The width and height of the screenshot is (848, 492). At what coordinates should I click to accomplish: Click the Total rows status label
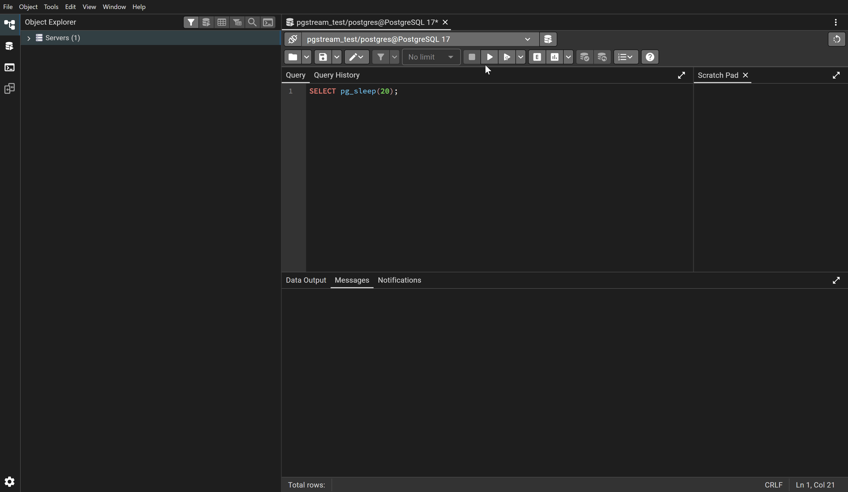click(x=306, y=485)
